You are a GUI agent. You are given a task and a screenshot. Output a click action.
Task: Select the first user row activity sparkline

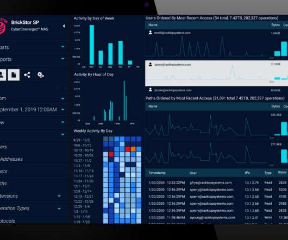click(207, 46)
